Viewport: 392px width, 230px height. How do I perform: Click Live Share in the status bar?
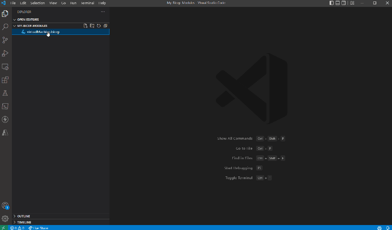coord(38,228)
